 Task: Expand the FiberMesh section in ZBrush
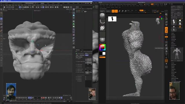point(173,44)
